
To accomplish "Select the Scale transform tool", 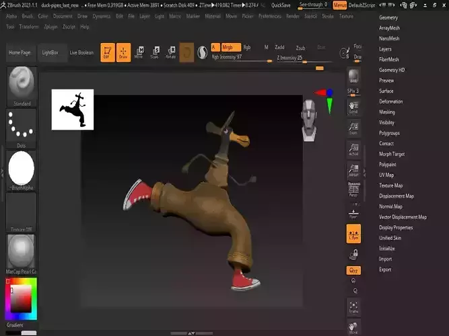I will (155, 52).
